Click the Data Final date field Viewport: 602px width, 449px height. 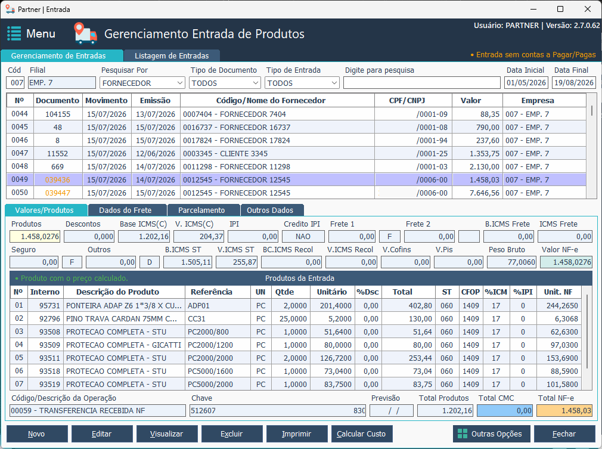(x=574, y=83)
